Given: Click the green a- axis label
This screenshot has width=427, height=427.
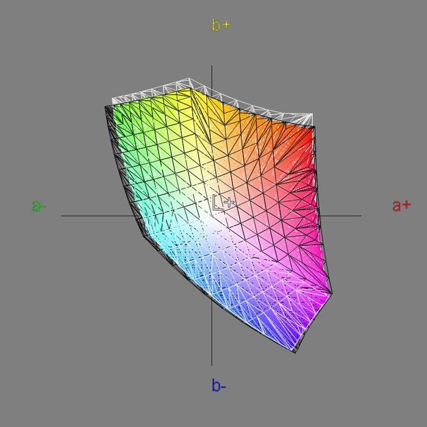Looking at the screenshot, I should pos(38,206).
